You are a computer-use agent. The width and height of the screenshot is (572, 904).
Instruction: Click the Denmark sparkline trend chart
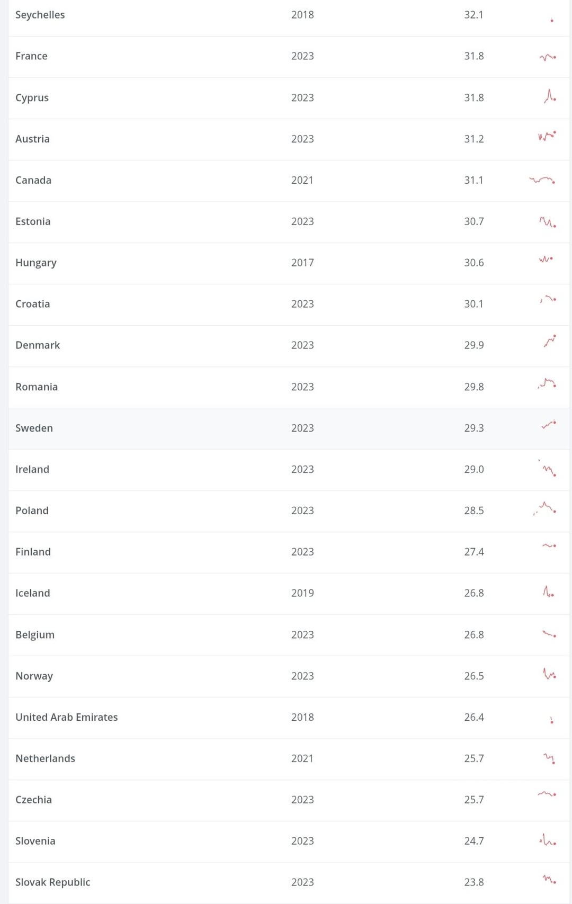[x=550, y=341]
